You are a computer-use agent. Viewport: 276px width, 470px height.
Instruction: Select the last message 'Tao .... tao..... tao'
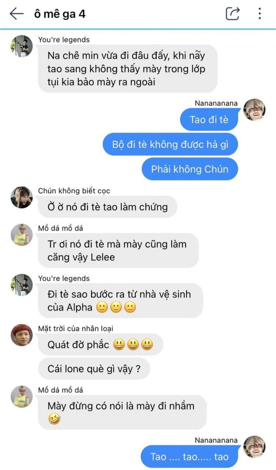(189, 457)
